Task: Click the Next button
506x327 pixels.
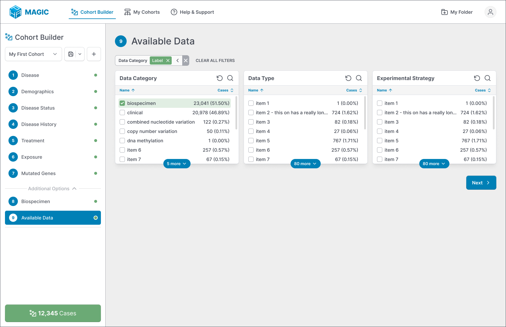Action: tap(481, 183)
